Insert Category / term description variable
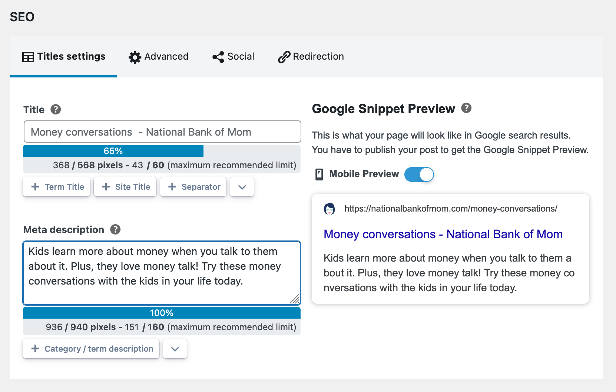616x392 pixels. point(91,349)
